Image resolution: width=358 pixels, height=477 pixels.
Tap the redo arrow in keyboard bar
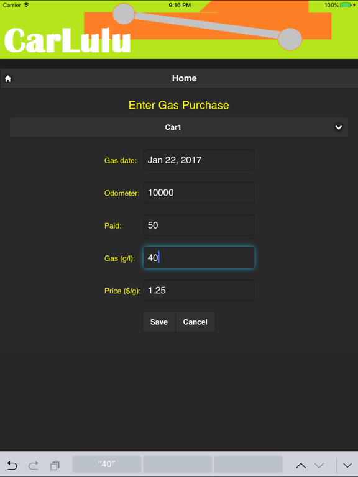point(33,465)
